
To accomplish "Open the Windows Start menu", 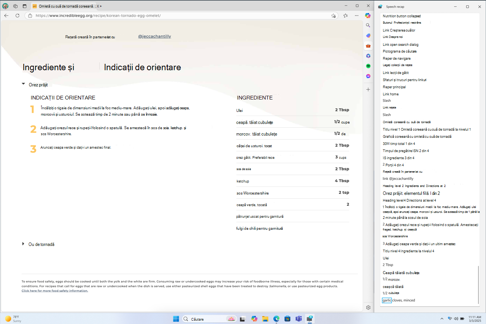I will point(176,319).
